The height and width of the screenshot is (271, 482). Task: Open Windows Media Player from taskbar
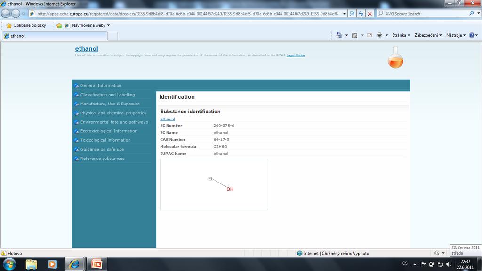(53, 264)
